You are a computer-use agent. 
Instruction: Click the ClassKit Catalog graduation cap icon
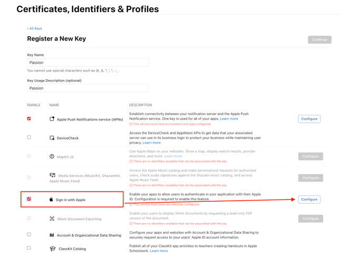coord(52,249)
